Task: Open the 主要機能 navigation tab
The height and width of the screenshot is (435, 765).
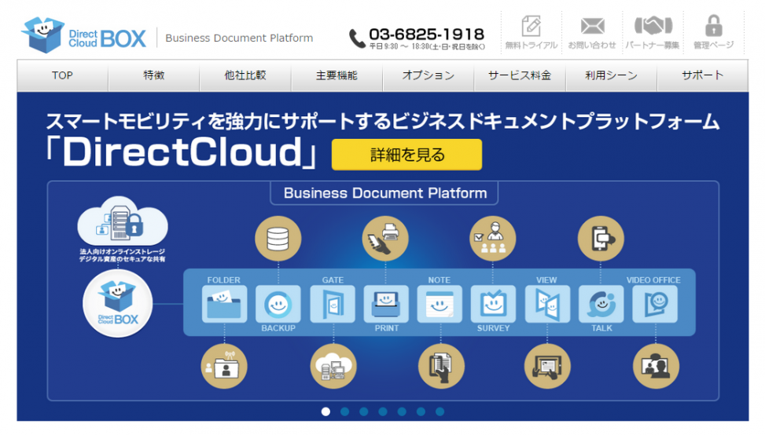Action: (337, 75)
